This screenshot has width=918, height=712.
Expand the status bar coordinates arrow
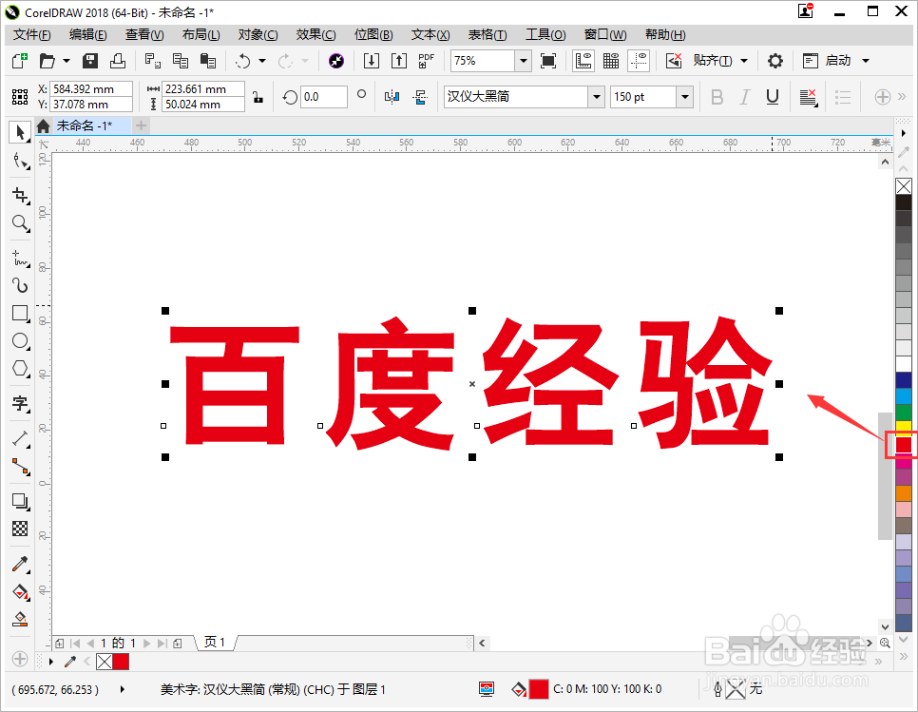(123, 689)
